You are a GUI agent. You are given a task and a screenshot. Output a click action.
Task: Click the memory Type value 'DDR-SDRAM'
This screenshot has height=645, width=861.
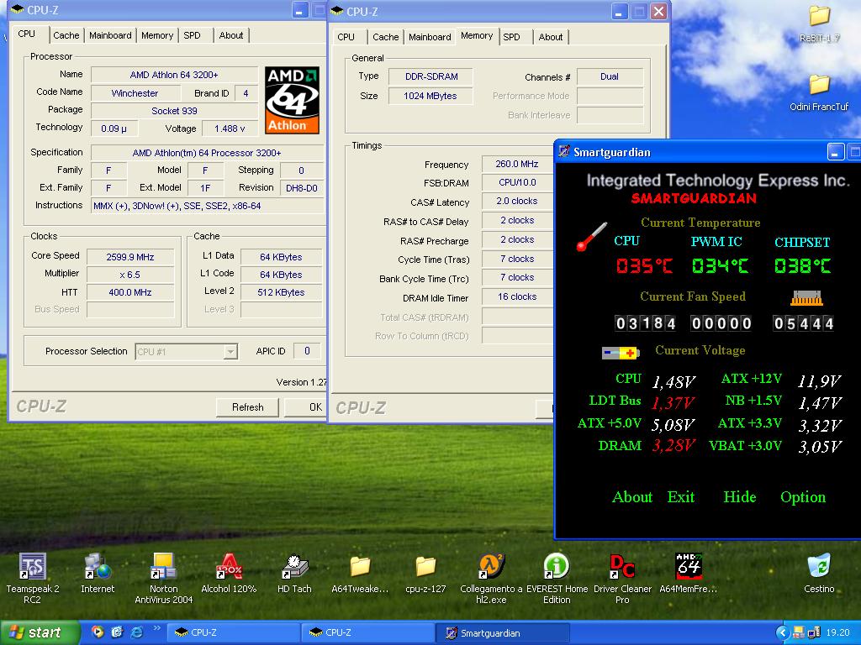point(431,76)
